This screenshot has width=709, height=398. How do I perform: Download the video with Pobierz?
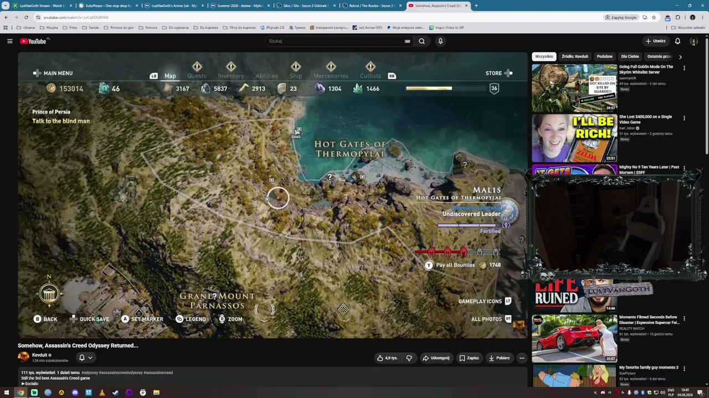(499, 358)
